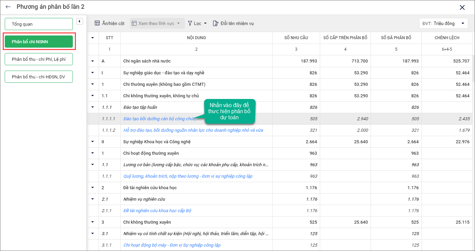Click Đổi tên nhiệm vụ rename icon
Image resolution: width=475 pixels, height=251 pixels.
[x=215, y=23]
